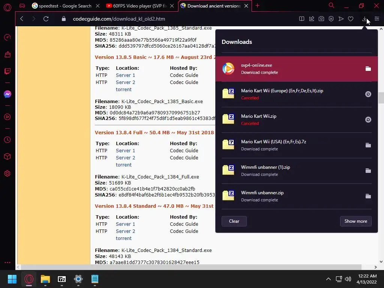Click Server 2 for 13.8.5 Basic
The height and width of the screenshot is (288, 384).
(125, 82)
